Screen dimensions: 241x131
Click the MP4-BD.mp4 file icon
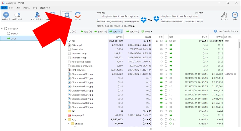pos(69,70)
